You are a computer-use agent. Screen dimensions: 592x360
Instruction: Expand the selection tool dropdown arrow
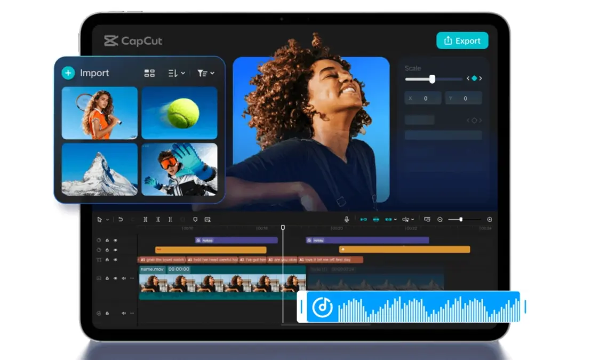tap(107, 219)
